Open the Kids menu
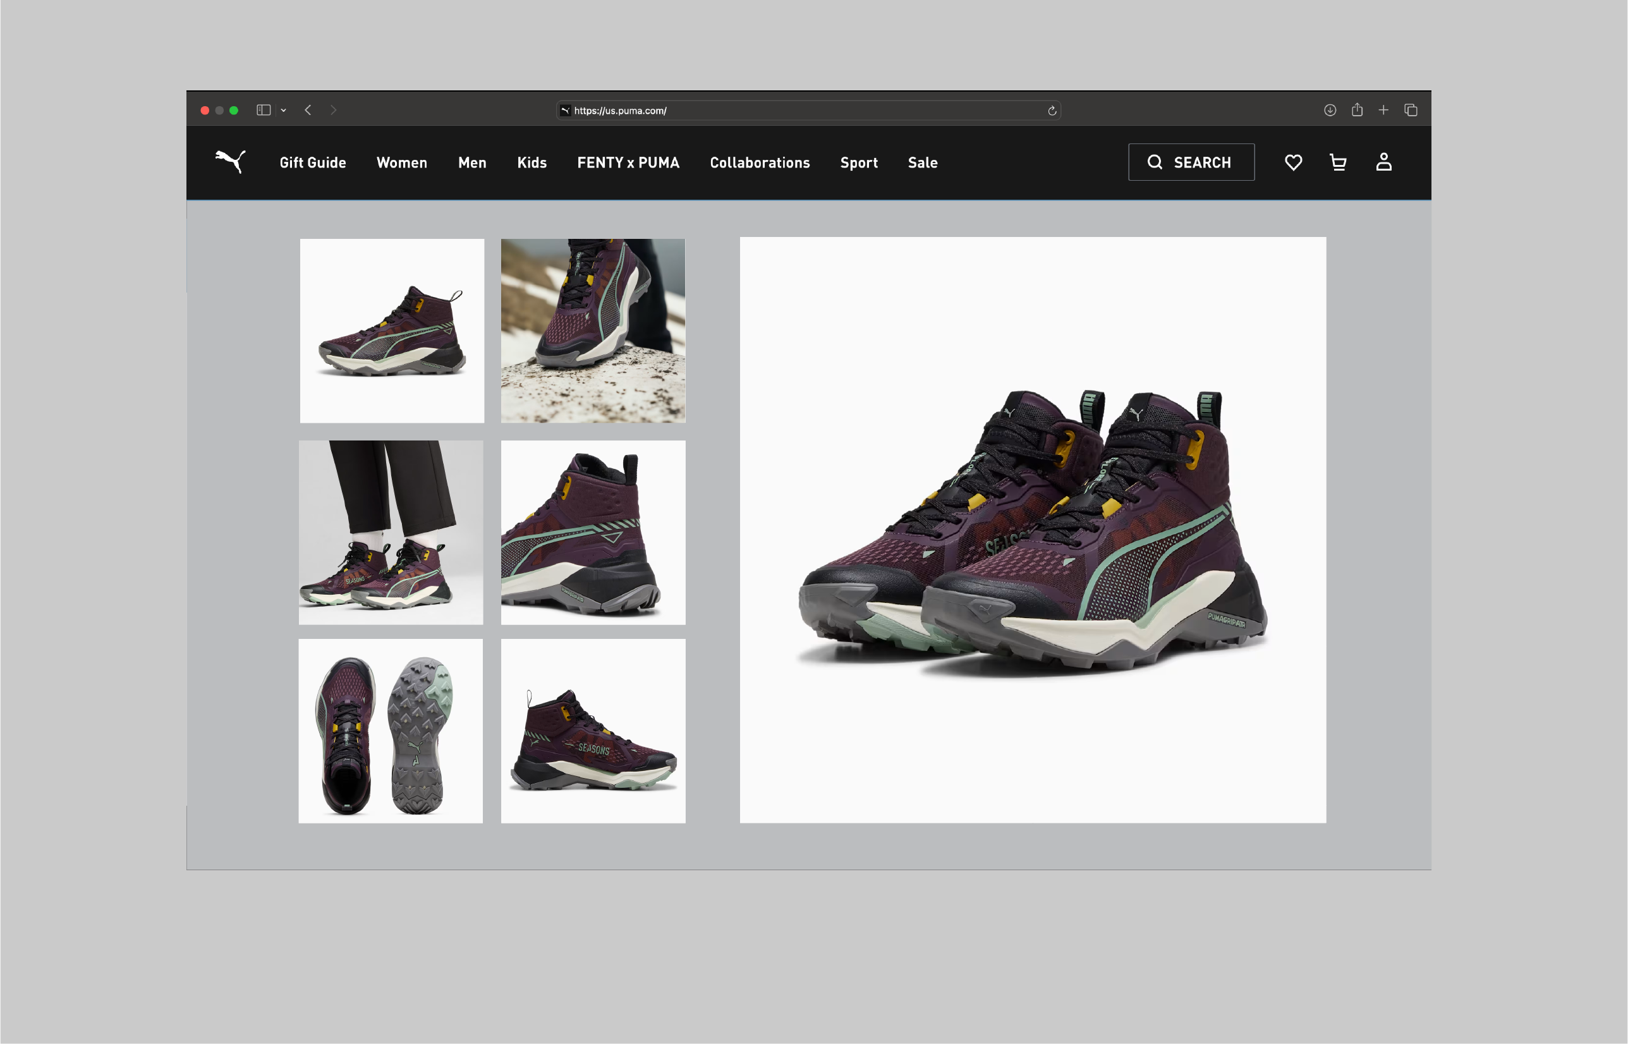Screen dimensions: 1628x1044 click(x=532, y=162)
